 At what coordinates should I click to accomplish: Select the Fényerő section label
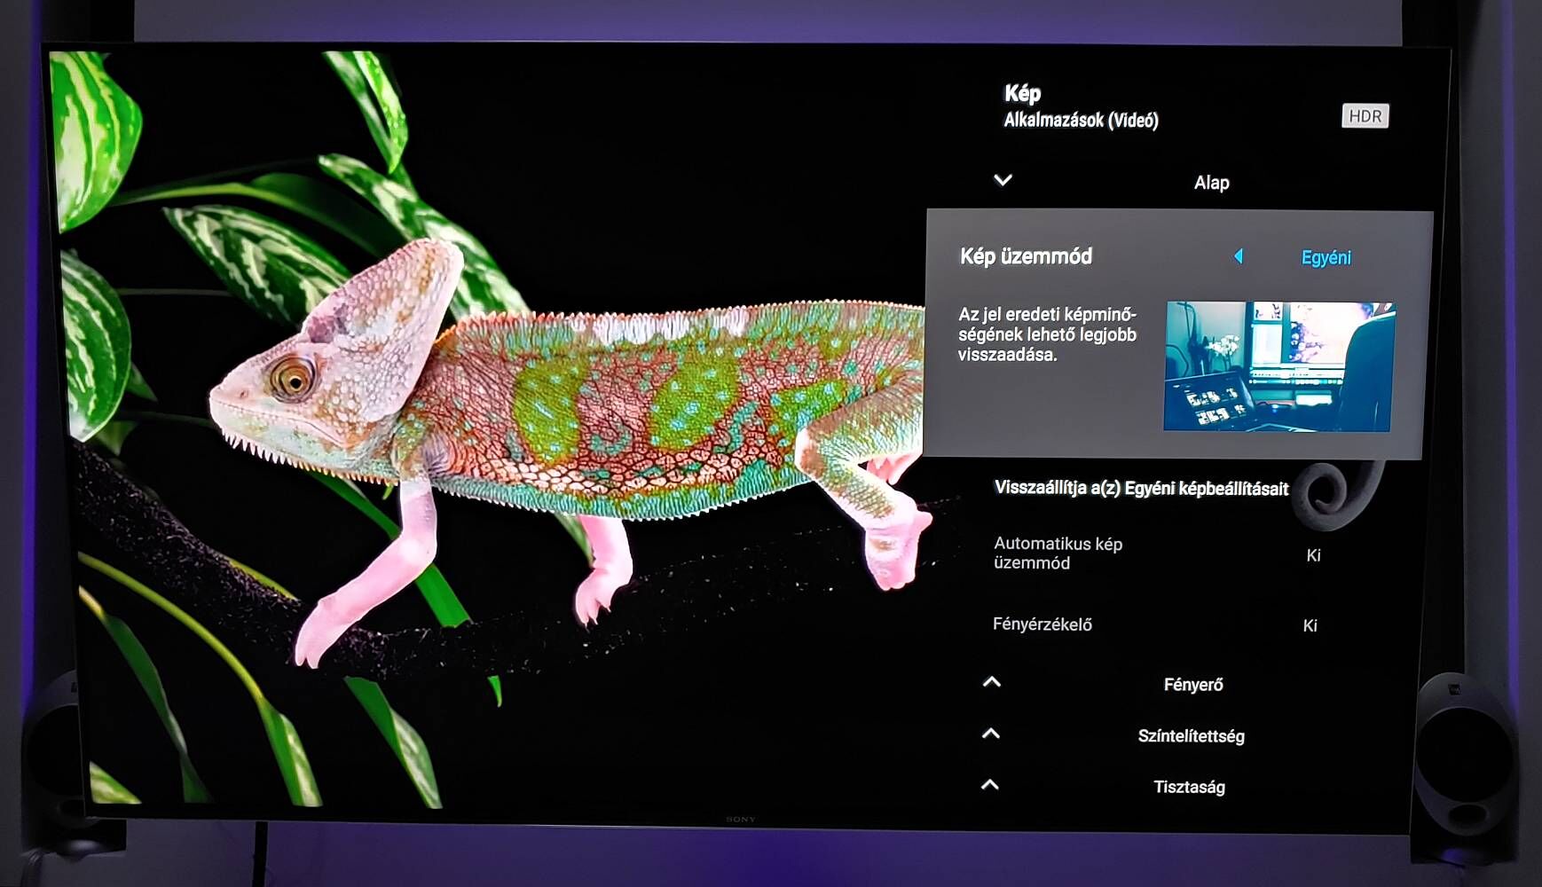(1193, 685)
